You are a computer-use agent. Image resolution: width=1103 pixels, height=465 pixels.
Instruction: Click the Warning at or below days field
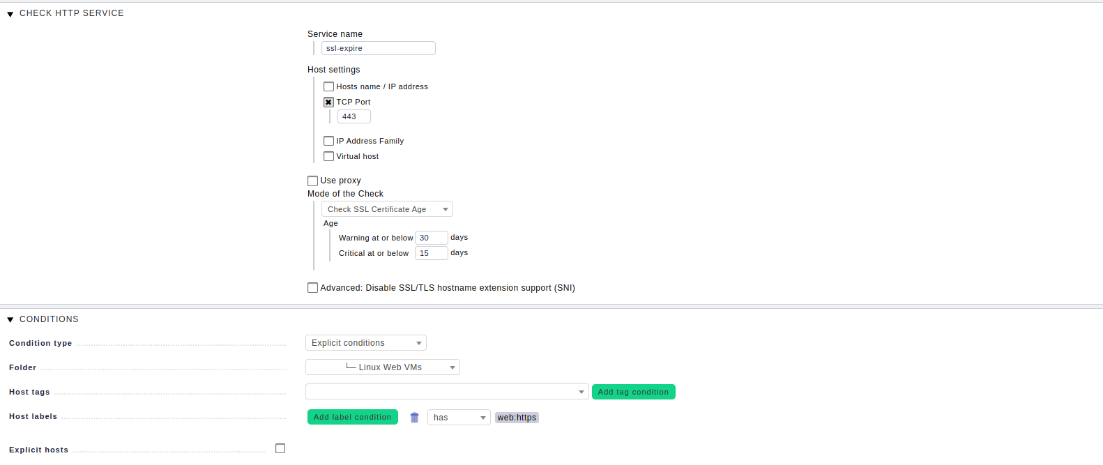pos(432,238)
